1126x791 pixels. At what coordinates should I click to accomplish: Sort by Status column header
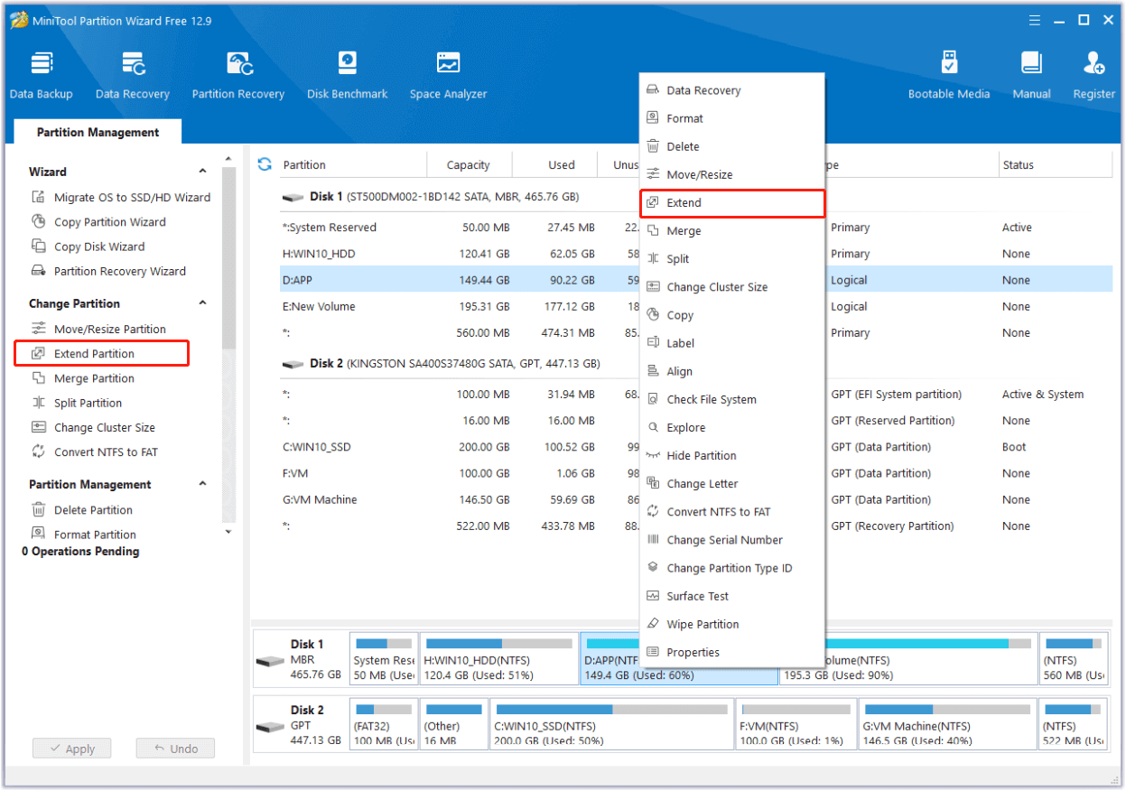pyautogui.click(x=1055, y=164)
